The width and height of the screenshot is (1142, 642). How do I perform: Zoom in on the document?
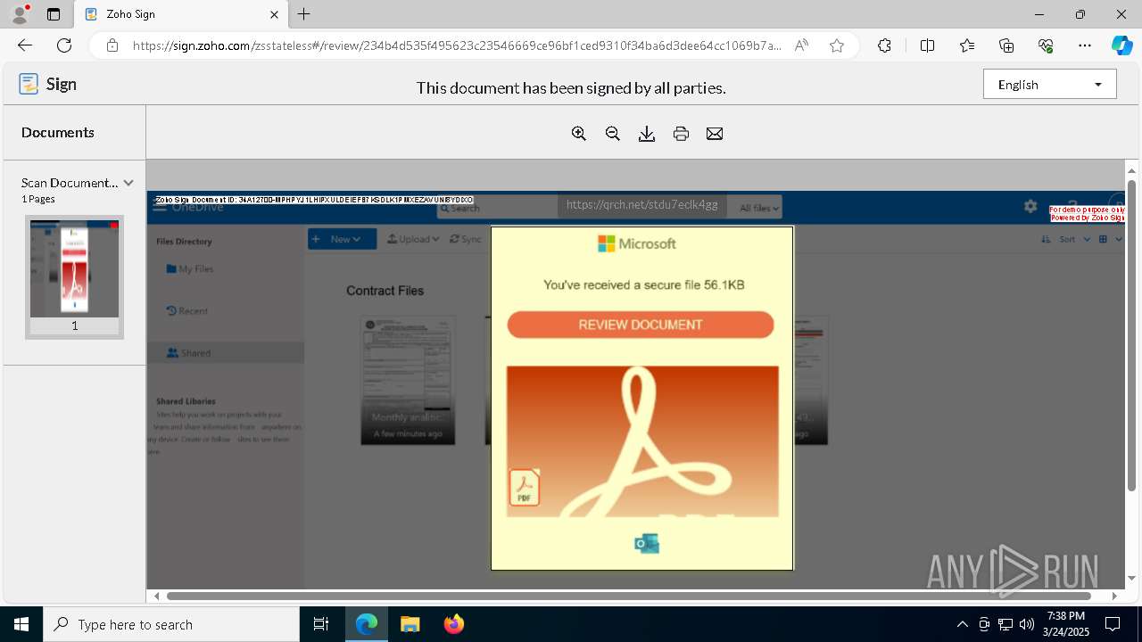coord(579,134)
